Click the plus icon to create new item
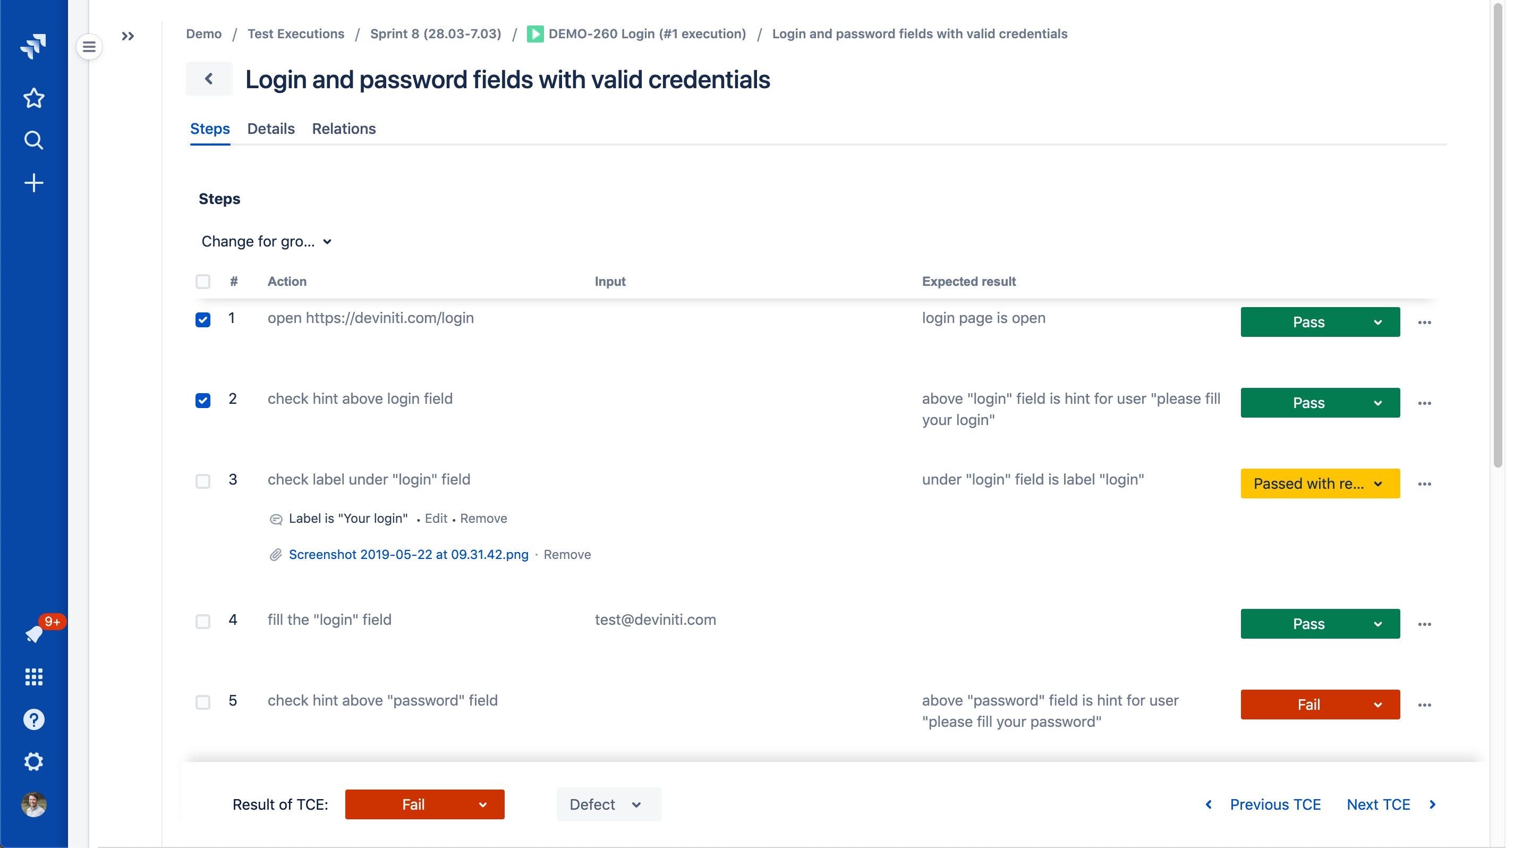Viewport: 1514px width, 848px height. [x=33, y=182]
